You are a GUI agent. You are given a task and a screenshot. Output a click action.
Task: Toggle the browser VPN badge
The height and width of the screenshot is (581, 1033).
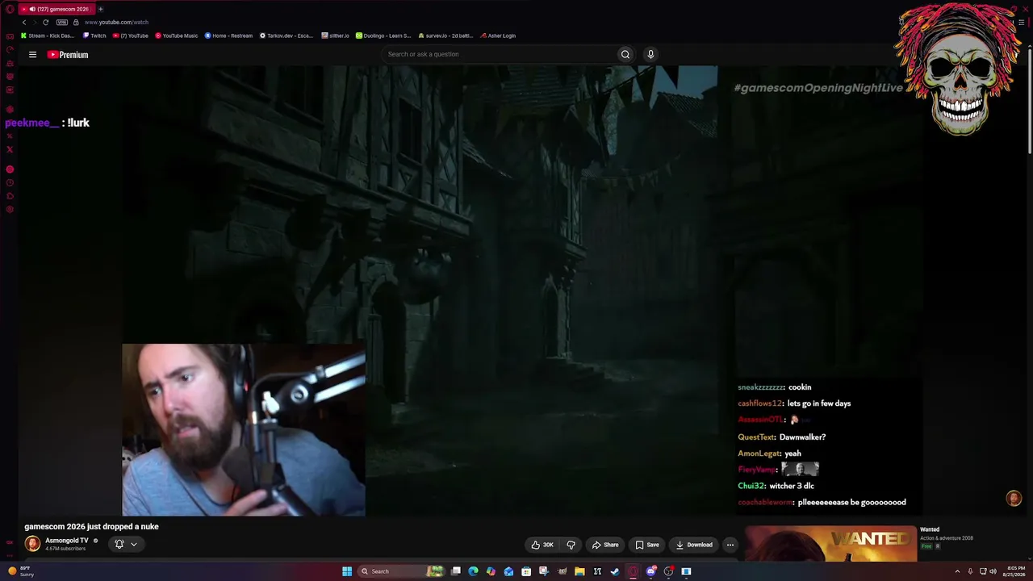[62, 23]
